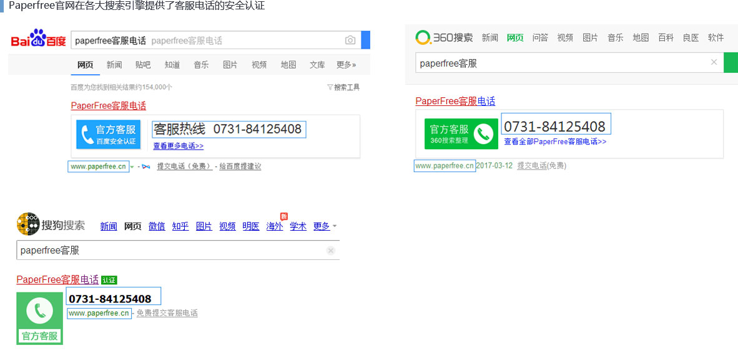Open the Sogou 视频 tab
Image resolution: width=738 pixels, height=356 pixels.
coord(227,227)
